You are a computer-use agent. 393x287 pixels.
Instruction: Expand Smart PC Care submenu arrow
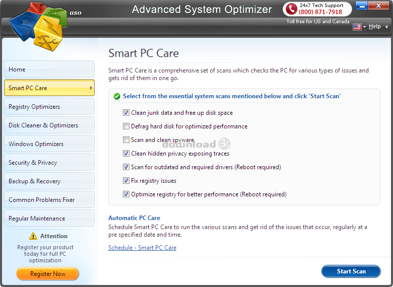[x=91, y=88]
